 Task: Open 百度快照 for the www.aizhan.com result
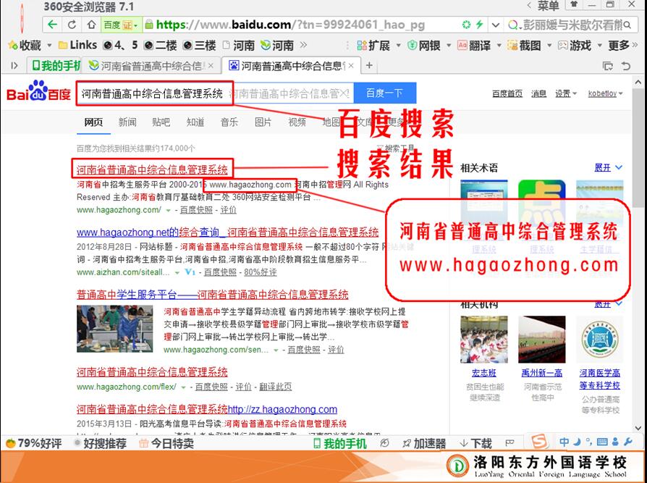[x=220, y=272]
